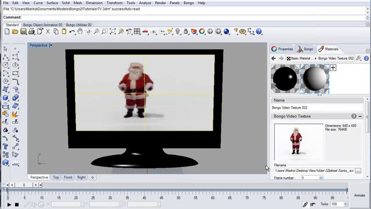371x209 pixels.
Task: Expand material thumbnails with double chevron
Action: click(319, 95)
